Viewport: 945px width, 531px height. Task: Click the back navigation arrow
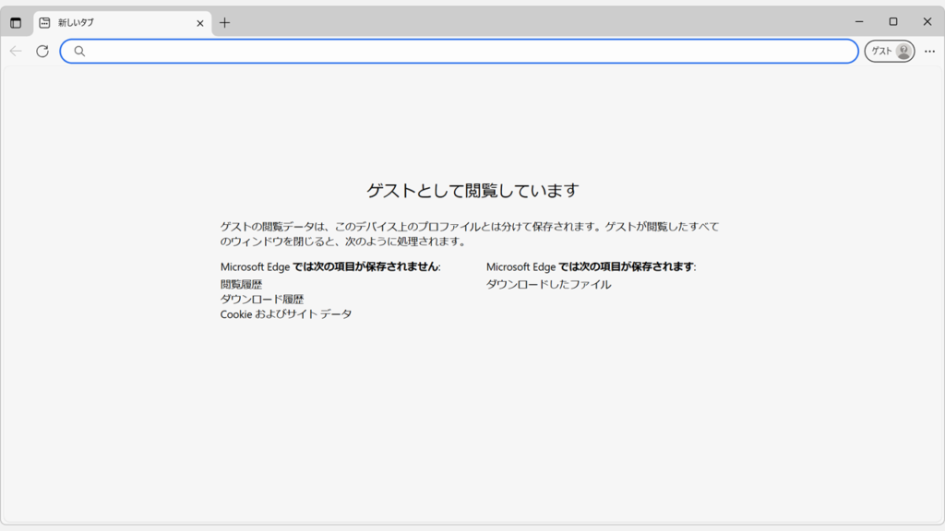tap(15, 52)
